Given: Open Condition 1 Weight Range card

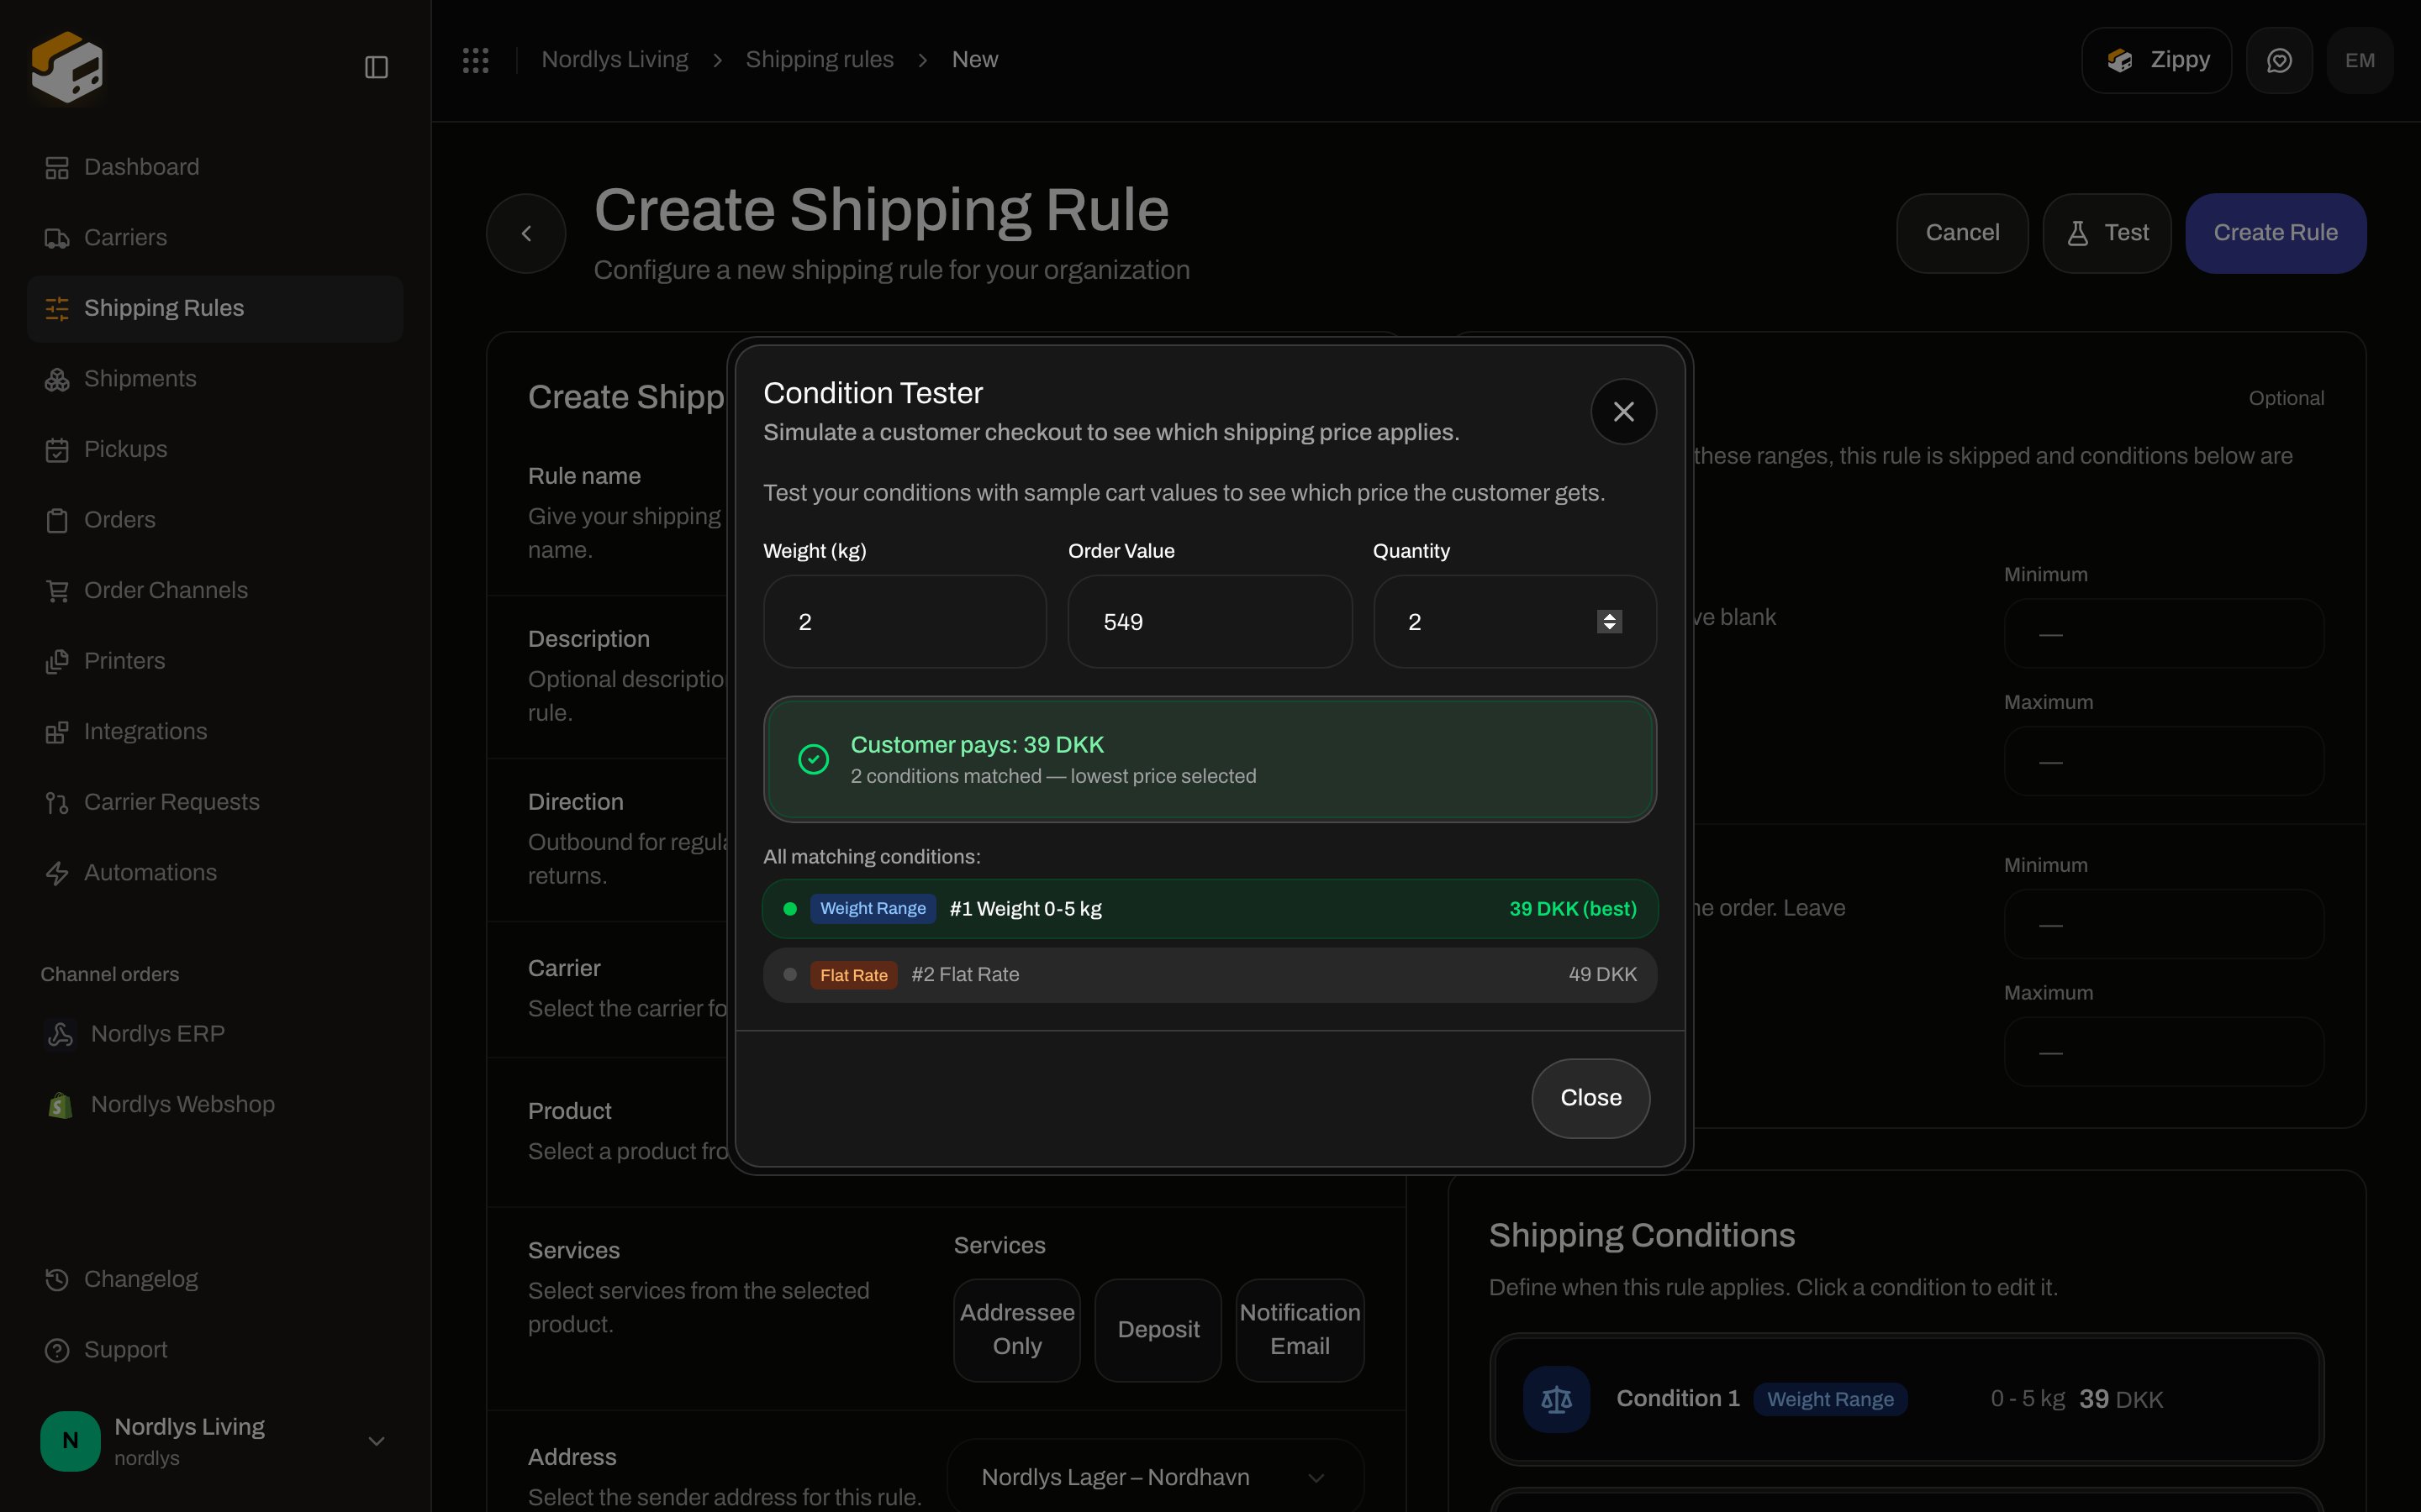Looking at the screenshot, I should [1906, 1399].
